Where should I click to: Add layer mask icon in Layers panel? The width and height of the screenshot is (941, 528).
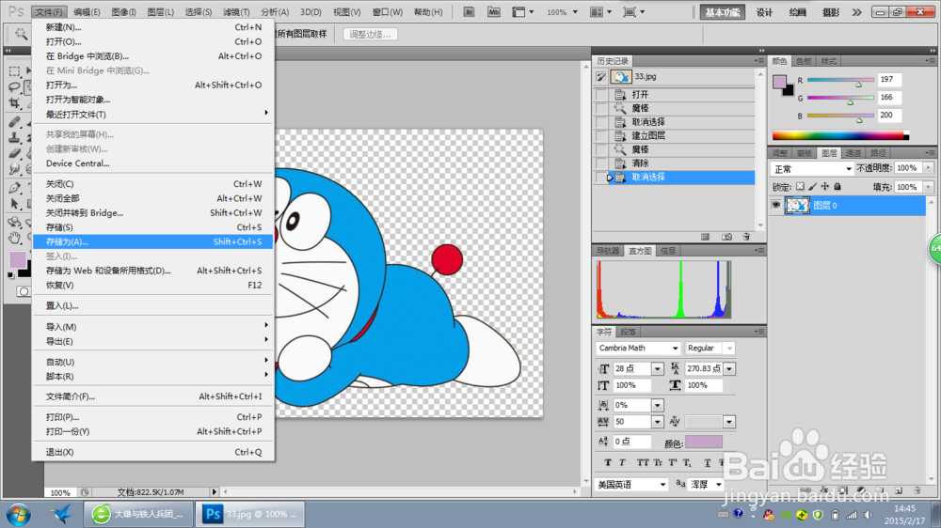click(842, 490)
